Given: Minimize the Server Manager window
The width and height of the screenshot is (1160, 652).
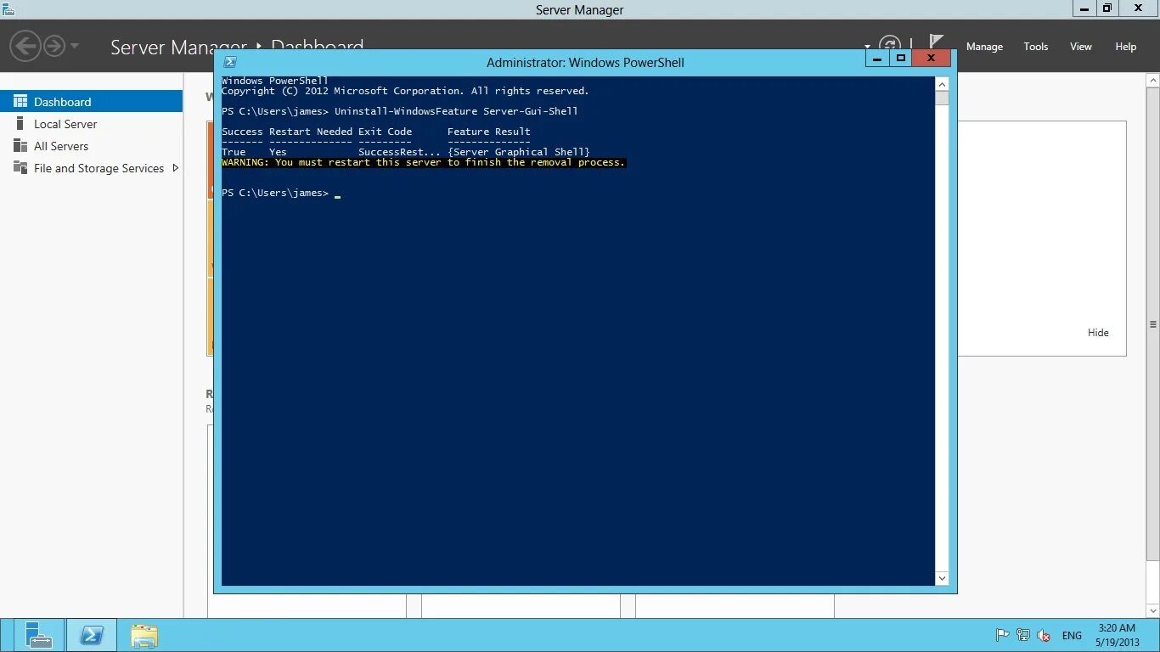Looking at the screenshot, I should click(x=1084, y=8).
